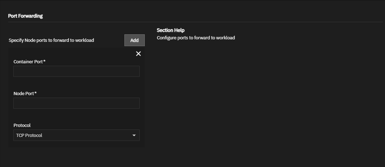Image resolution: width=385 pixels, height=167 pixels.
Task: Click the asterisk next to Container Port
Action: (x=44, y=62)
